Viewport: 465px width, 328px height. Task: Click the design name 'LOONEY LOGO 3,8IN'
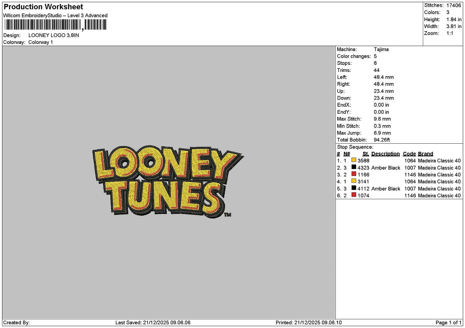54,35
